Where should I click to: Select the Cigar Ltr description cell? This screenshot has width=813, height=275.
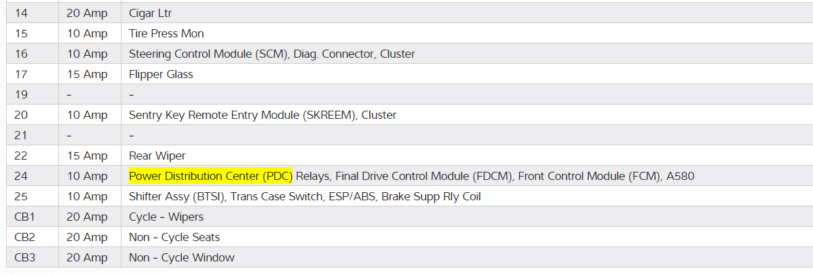154,13
